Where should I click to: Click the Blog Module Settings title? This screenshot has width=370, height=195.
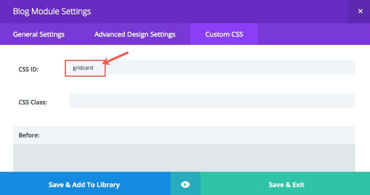[x=52, y=11]
